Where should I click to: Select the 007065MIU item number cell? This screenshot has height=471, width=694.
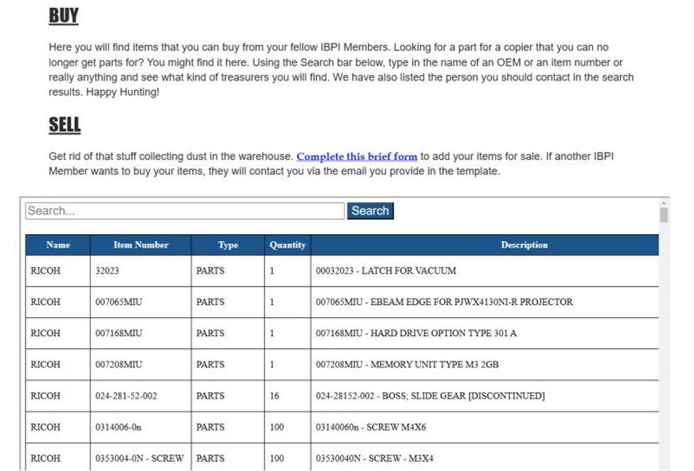pos(119,301)
